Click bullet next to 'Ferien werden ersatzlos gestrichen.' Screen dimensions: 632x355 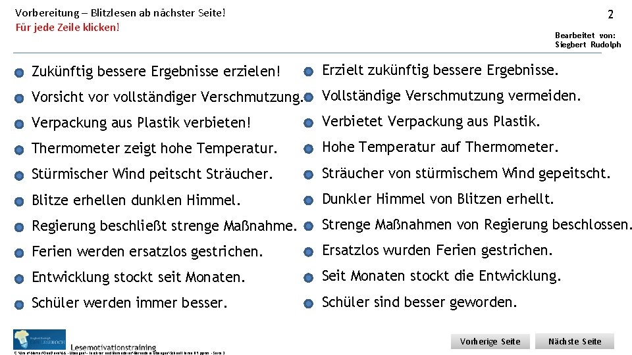pyautogui.click(x=20, y=252)
